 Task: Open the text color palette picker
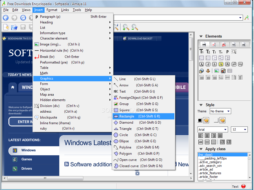click(206, 120)
